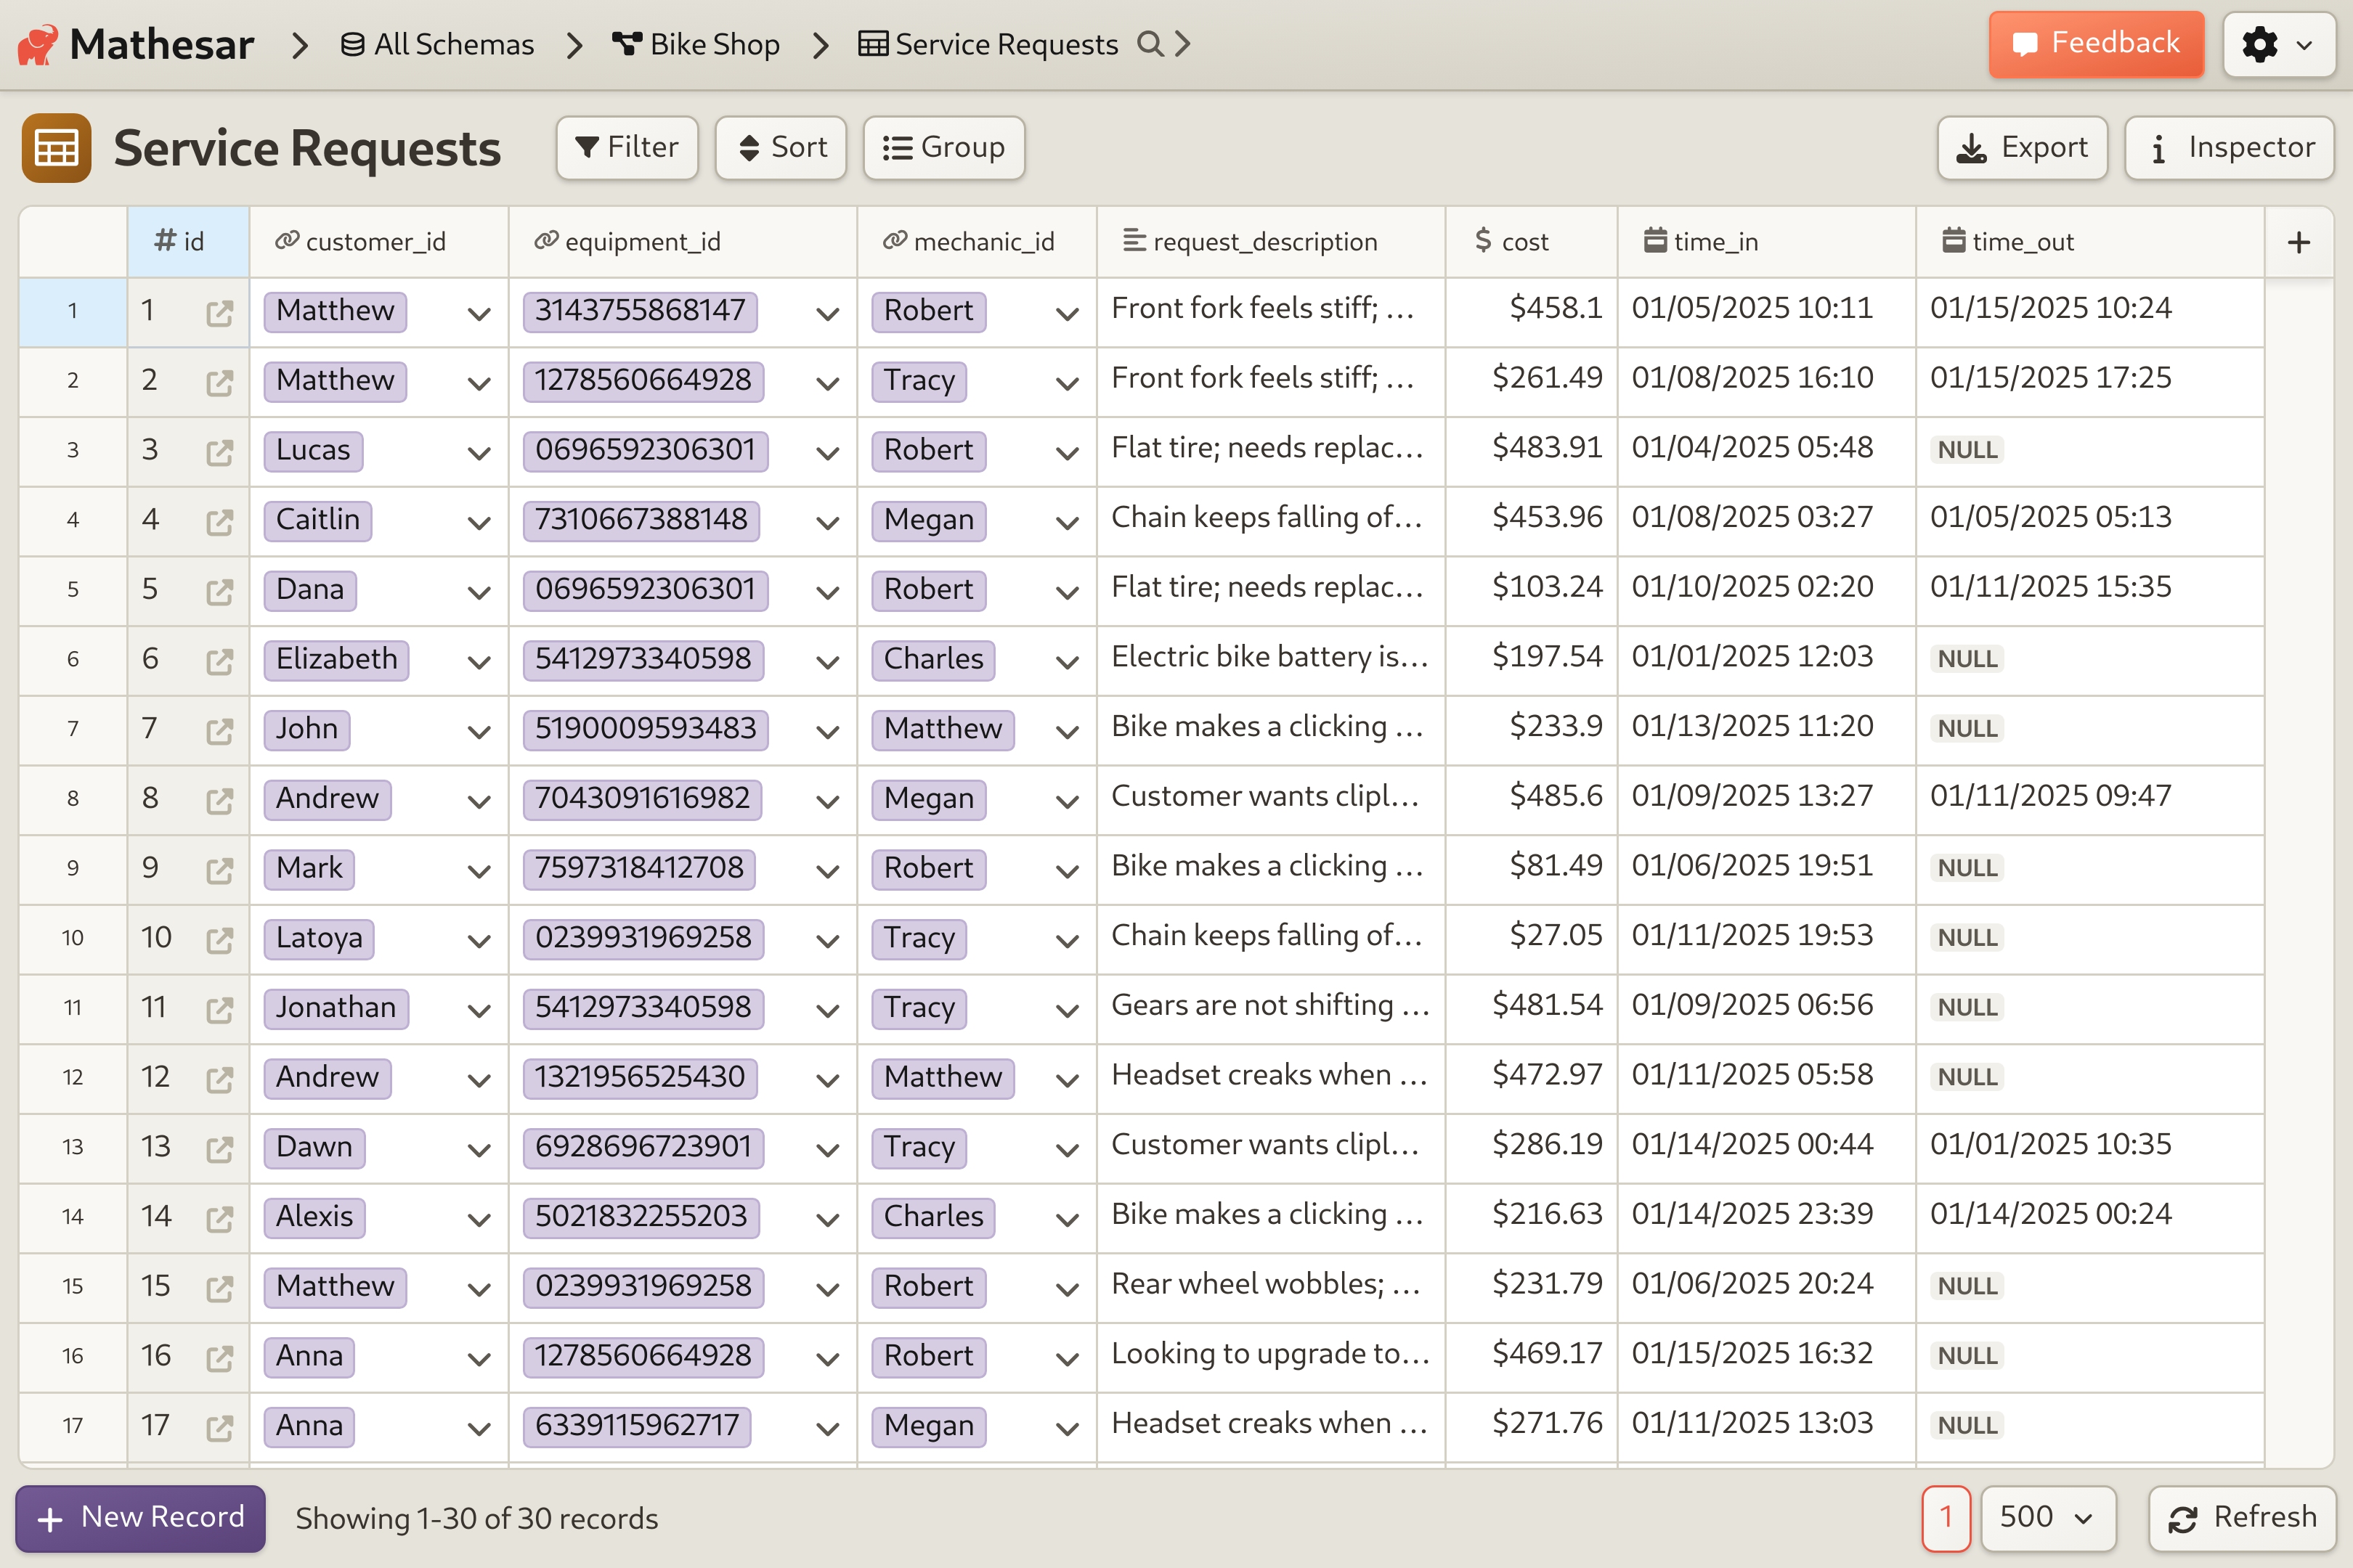Toggle the Inspector panel
The image size is (2353, 1568).
click(x=2229, y=148)
